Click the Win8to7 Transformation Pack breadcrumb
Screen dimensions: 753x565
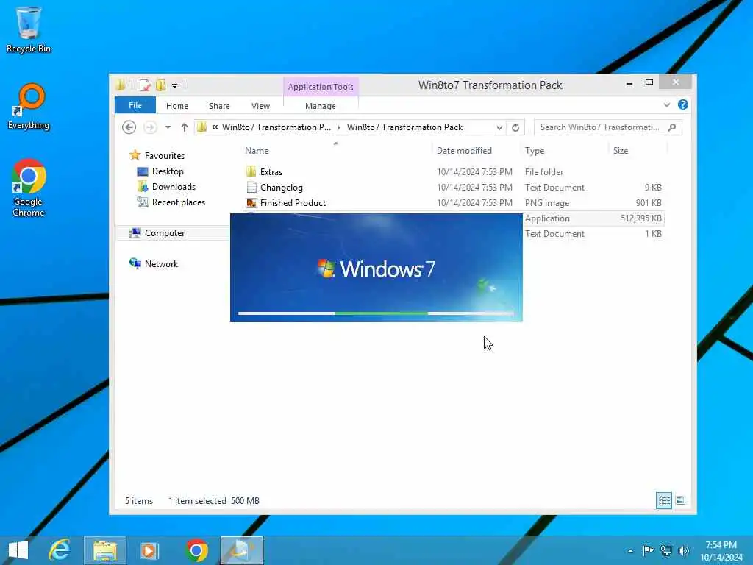(405, 127)
